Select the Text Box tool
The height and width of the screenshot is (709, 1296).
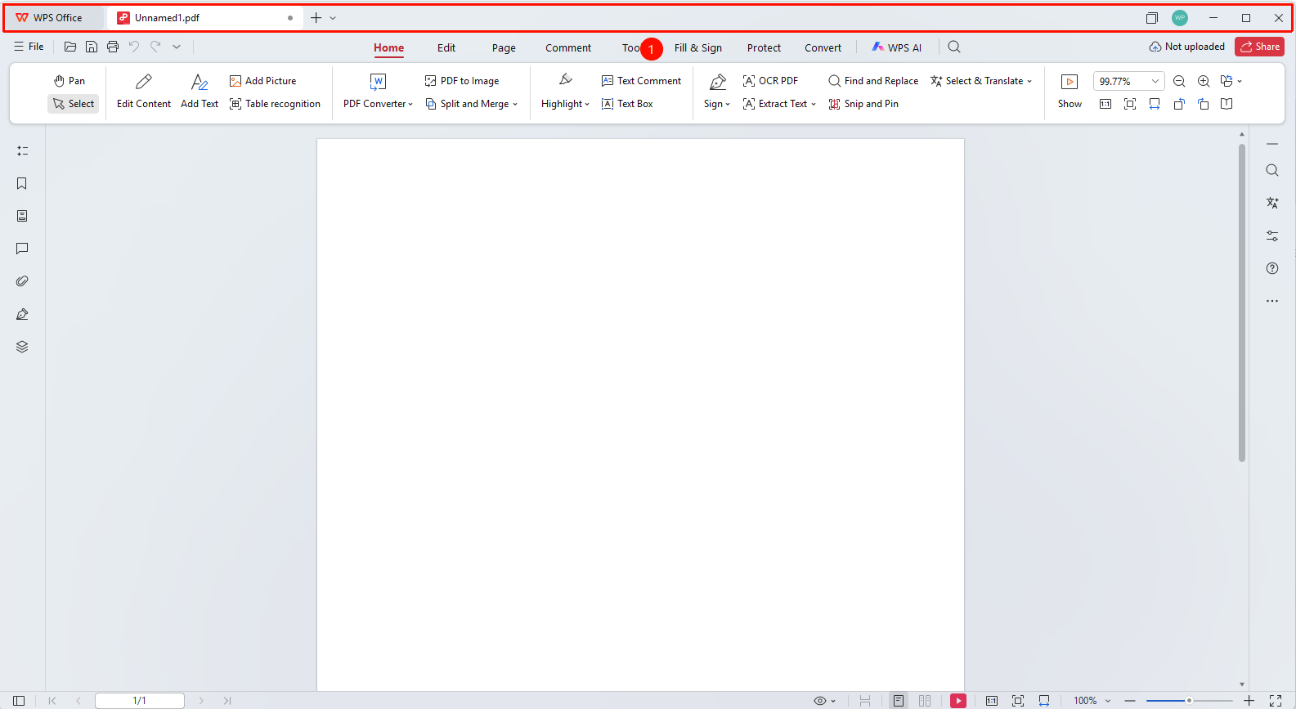[627, 104]
